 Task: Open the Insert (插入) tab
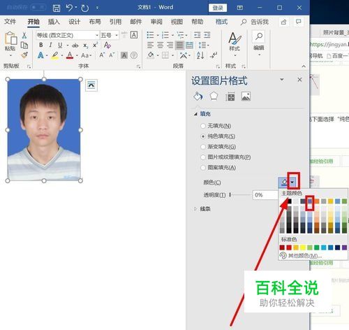click(x=54, y=22)
